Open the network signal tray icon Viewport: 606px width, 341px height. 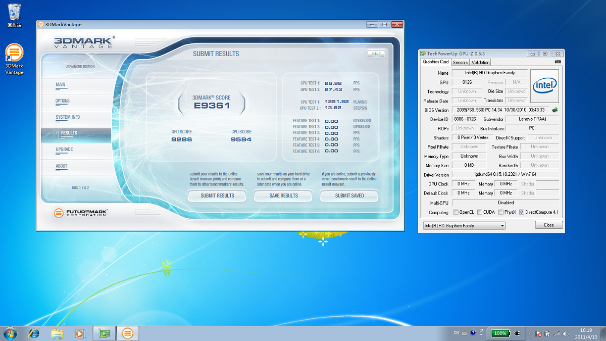tap(557, 334)
